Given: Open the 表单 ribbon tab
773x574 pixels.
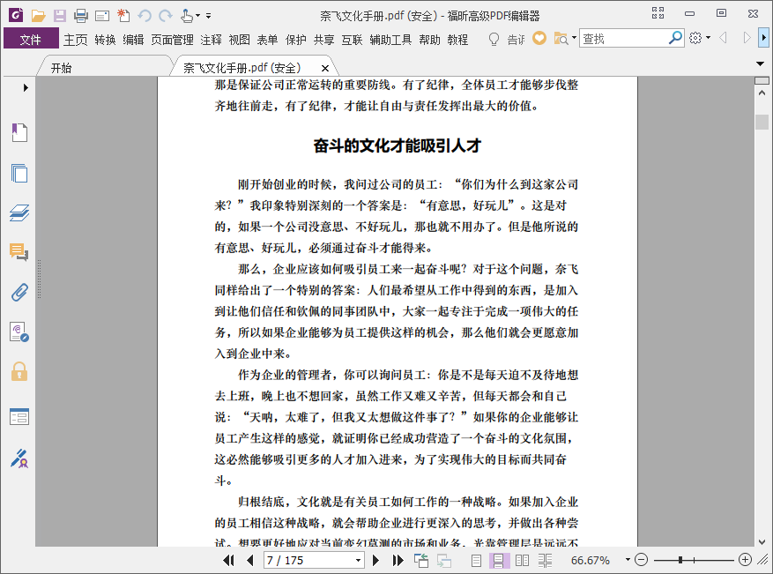Looking at the screenshot, I should point(267,40).
